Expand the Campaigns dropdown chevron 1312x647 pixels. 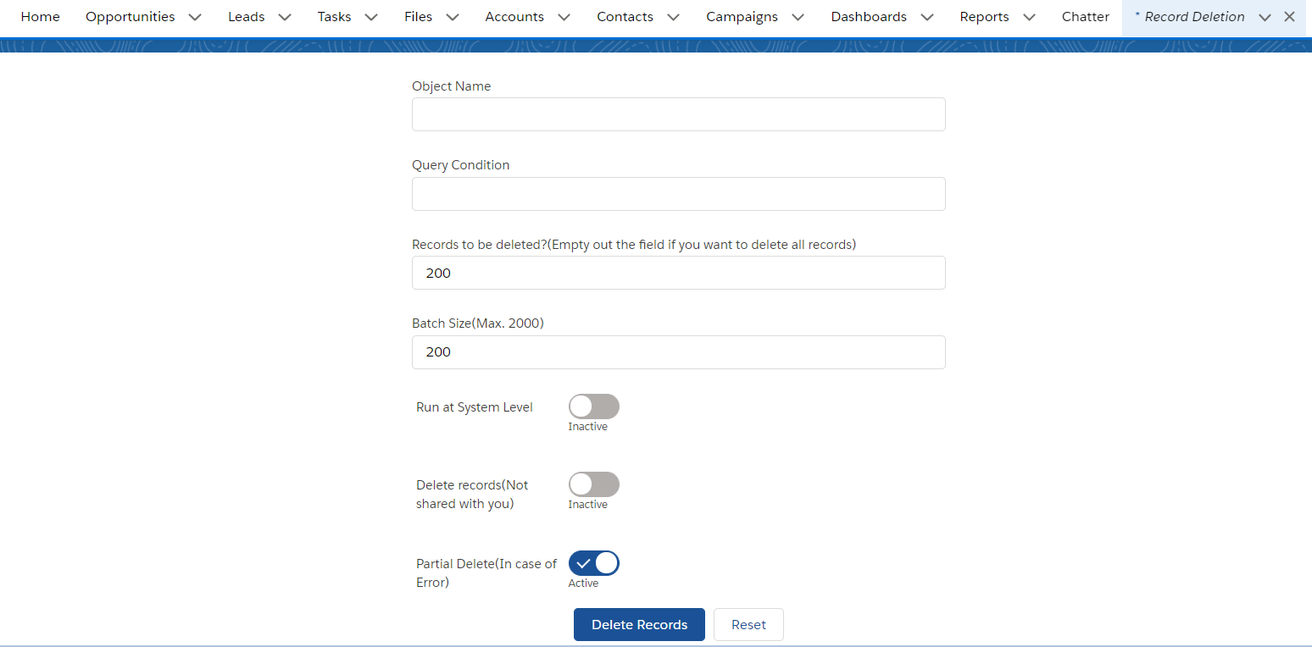(x=798, y=16)
